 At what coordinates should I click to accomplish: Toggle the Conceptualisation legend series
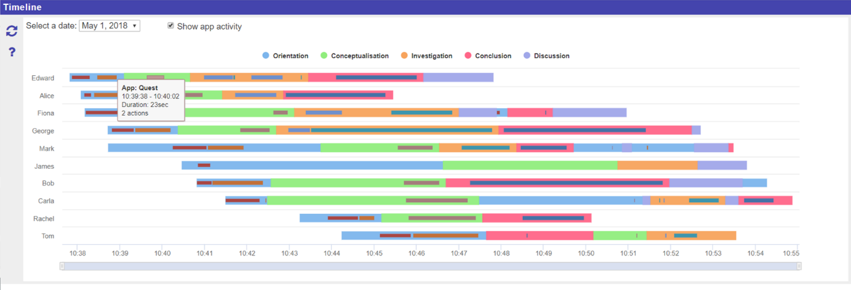354,56
